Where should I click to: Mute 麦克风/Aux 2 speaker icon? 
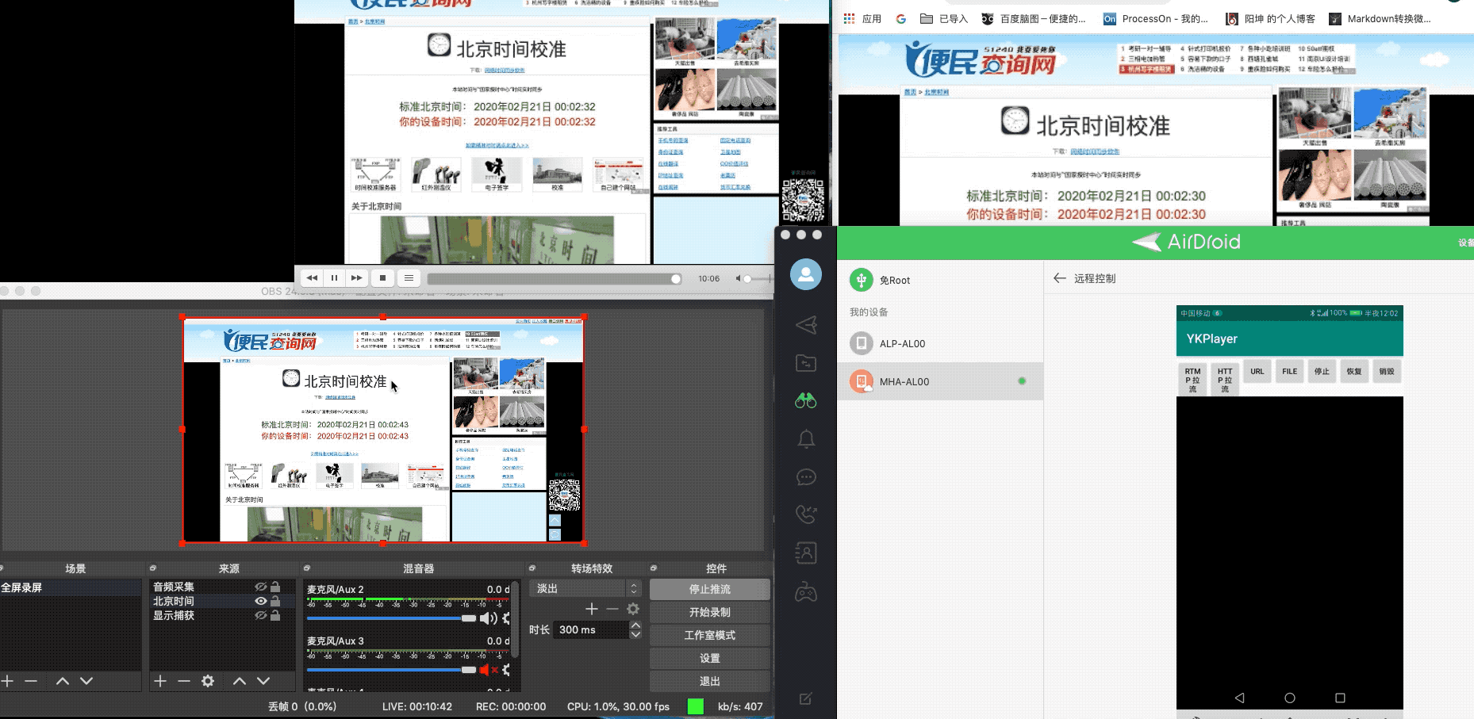click(x=489, y=618)
